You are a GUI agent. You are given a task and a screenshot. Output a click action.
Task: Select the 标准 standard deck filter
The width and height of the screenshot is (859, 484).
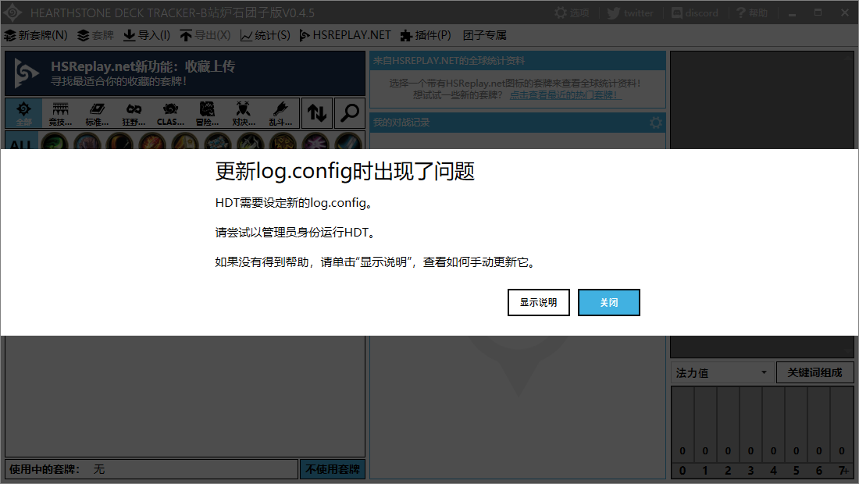coord(97,113)
